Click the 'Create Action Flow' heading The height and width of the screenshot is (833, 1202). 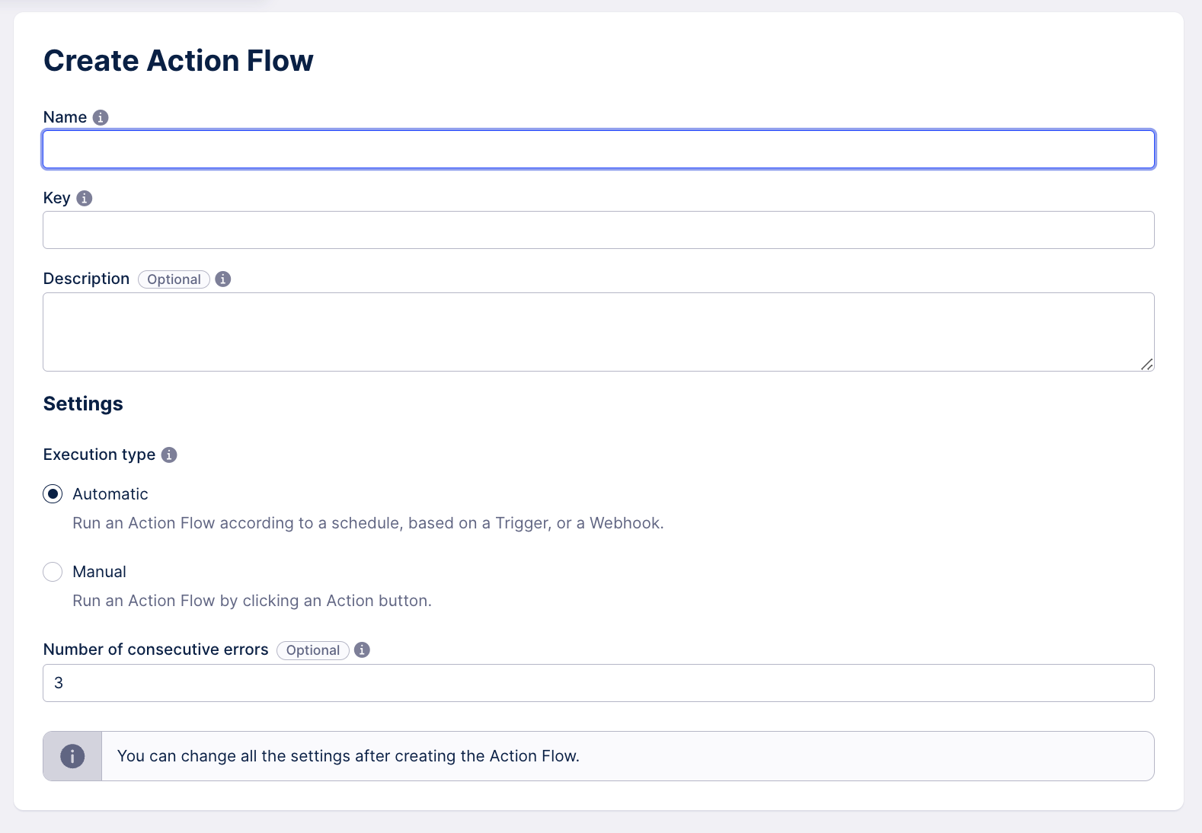point(178,61)
